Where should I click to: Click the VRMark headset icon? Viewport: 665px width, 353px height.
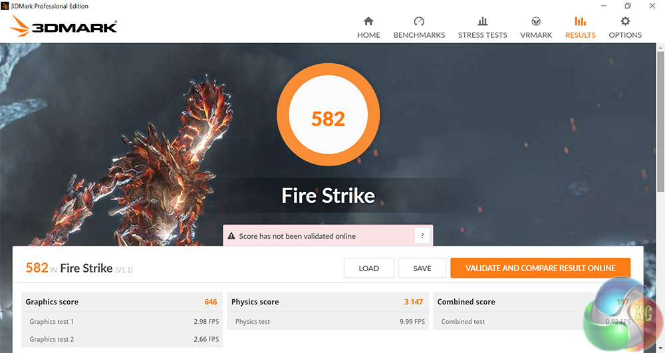[536, 21]
